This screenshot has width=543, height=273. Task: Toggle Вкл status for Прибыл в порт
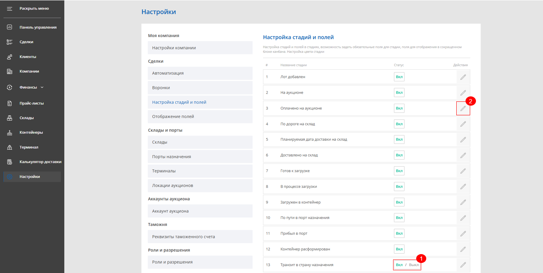coord(399,233)
